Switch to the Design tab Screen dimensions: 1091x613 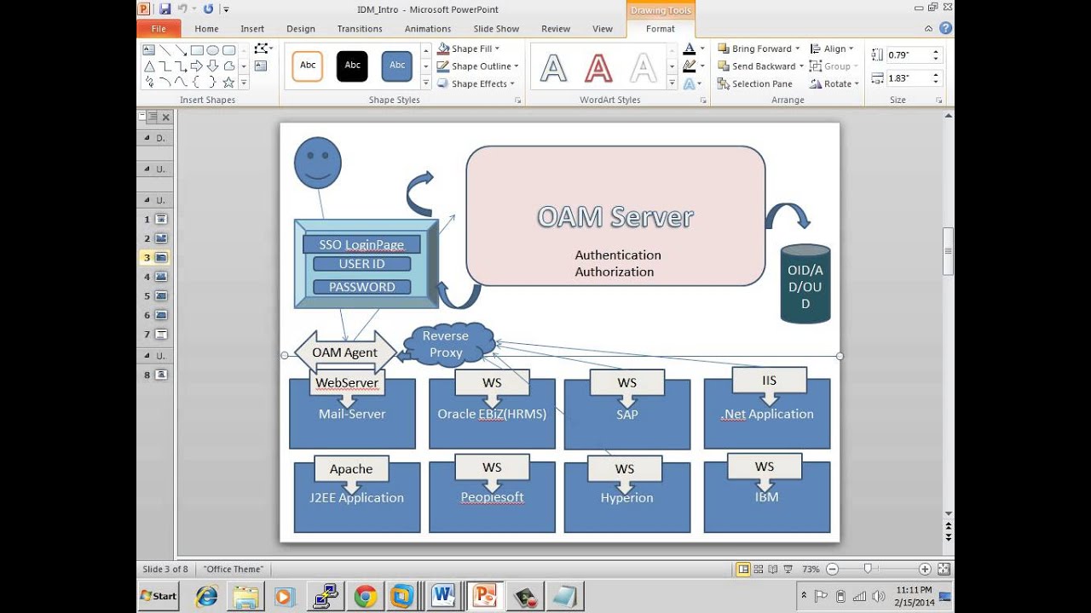(x=301, y=29)
